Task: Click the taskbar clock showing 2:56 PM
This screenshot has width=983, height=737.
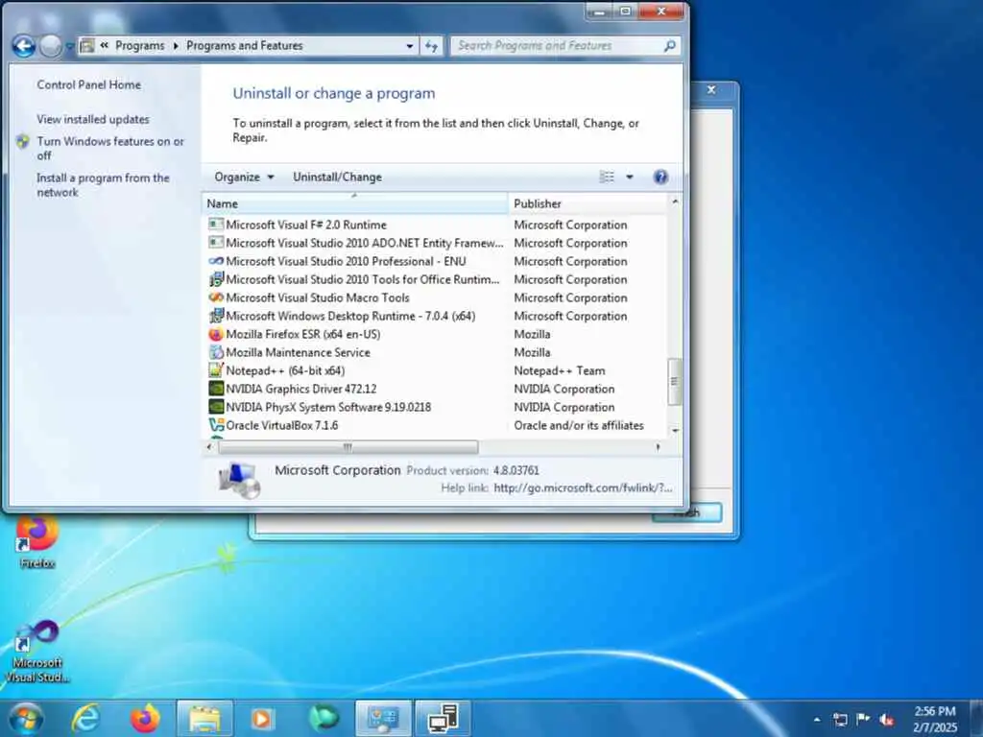Action: [x=935, y=720]
